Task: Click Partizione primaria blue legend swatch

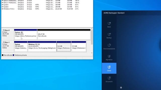Action: coord(13,55)
